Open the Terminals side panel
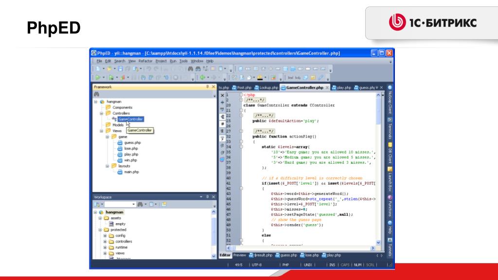This screenshot has height=280, width=498. [390, 128]
